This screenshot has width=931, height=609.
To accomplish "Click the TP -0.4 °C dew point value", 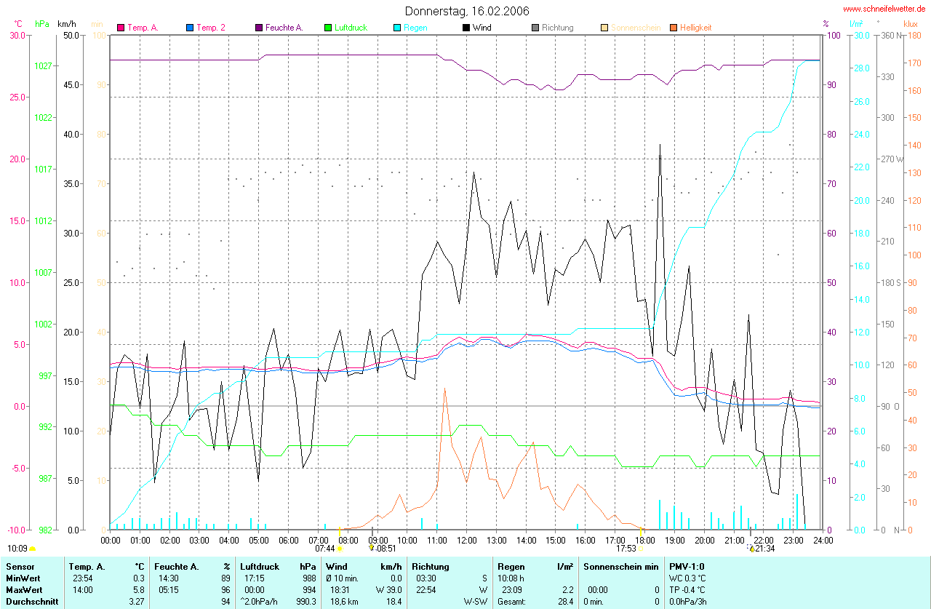I will click(x=688, y=589).
